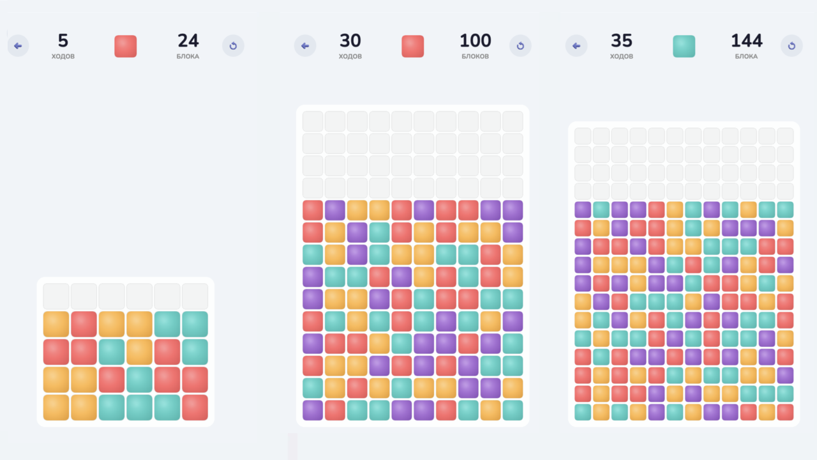Click back arrow in the 24-block game
Image resolution: width=817 pixels, height=460 pixels.
coord(18,46)
